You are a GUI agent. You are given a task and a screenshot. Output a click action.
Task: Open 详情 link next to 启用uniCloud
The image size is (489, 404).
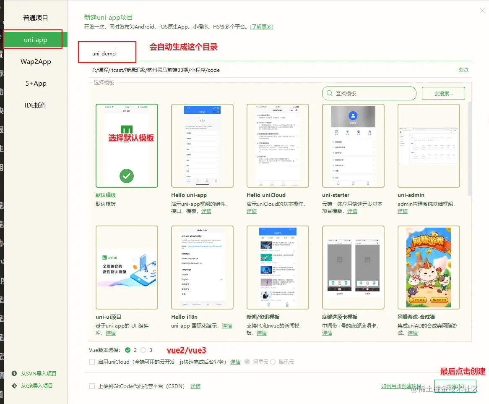pos(235,362)
